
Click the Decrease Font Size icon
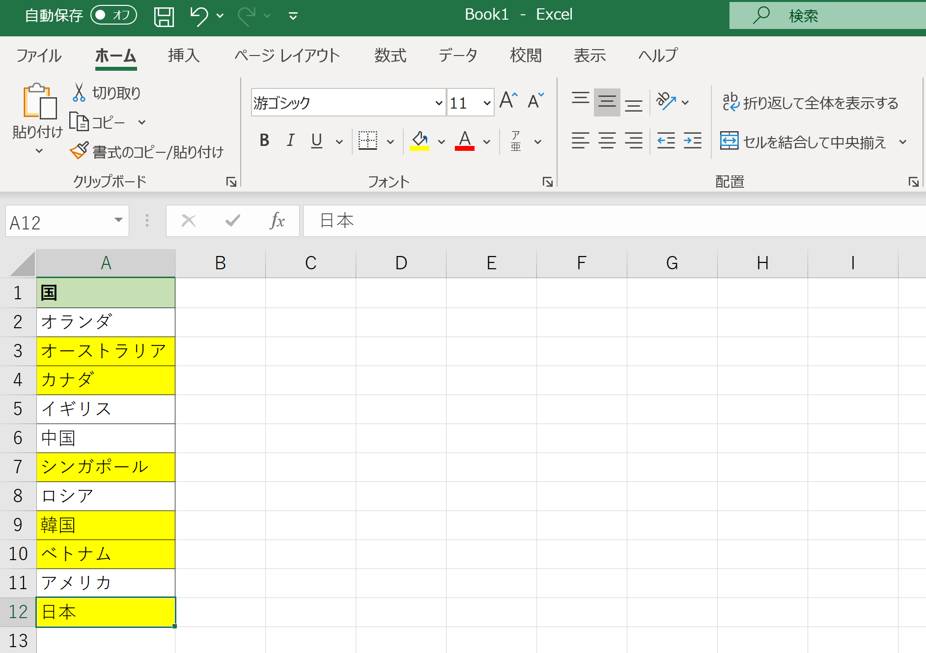click(536, 100)
